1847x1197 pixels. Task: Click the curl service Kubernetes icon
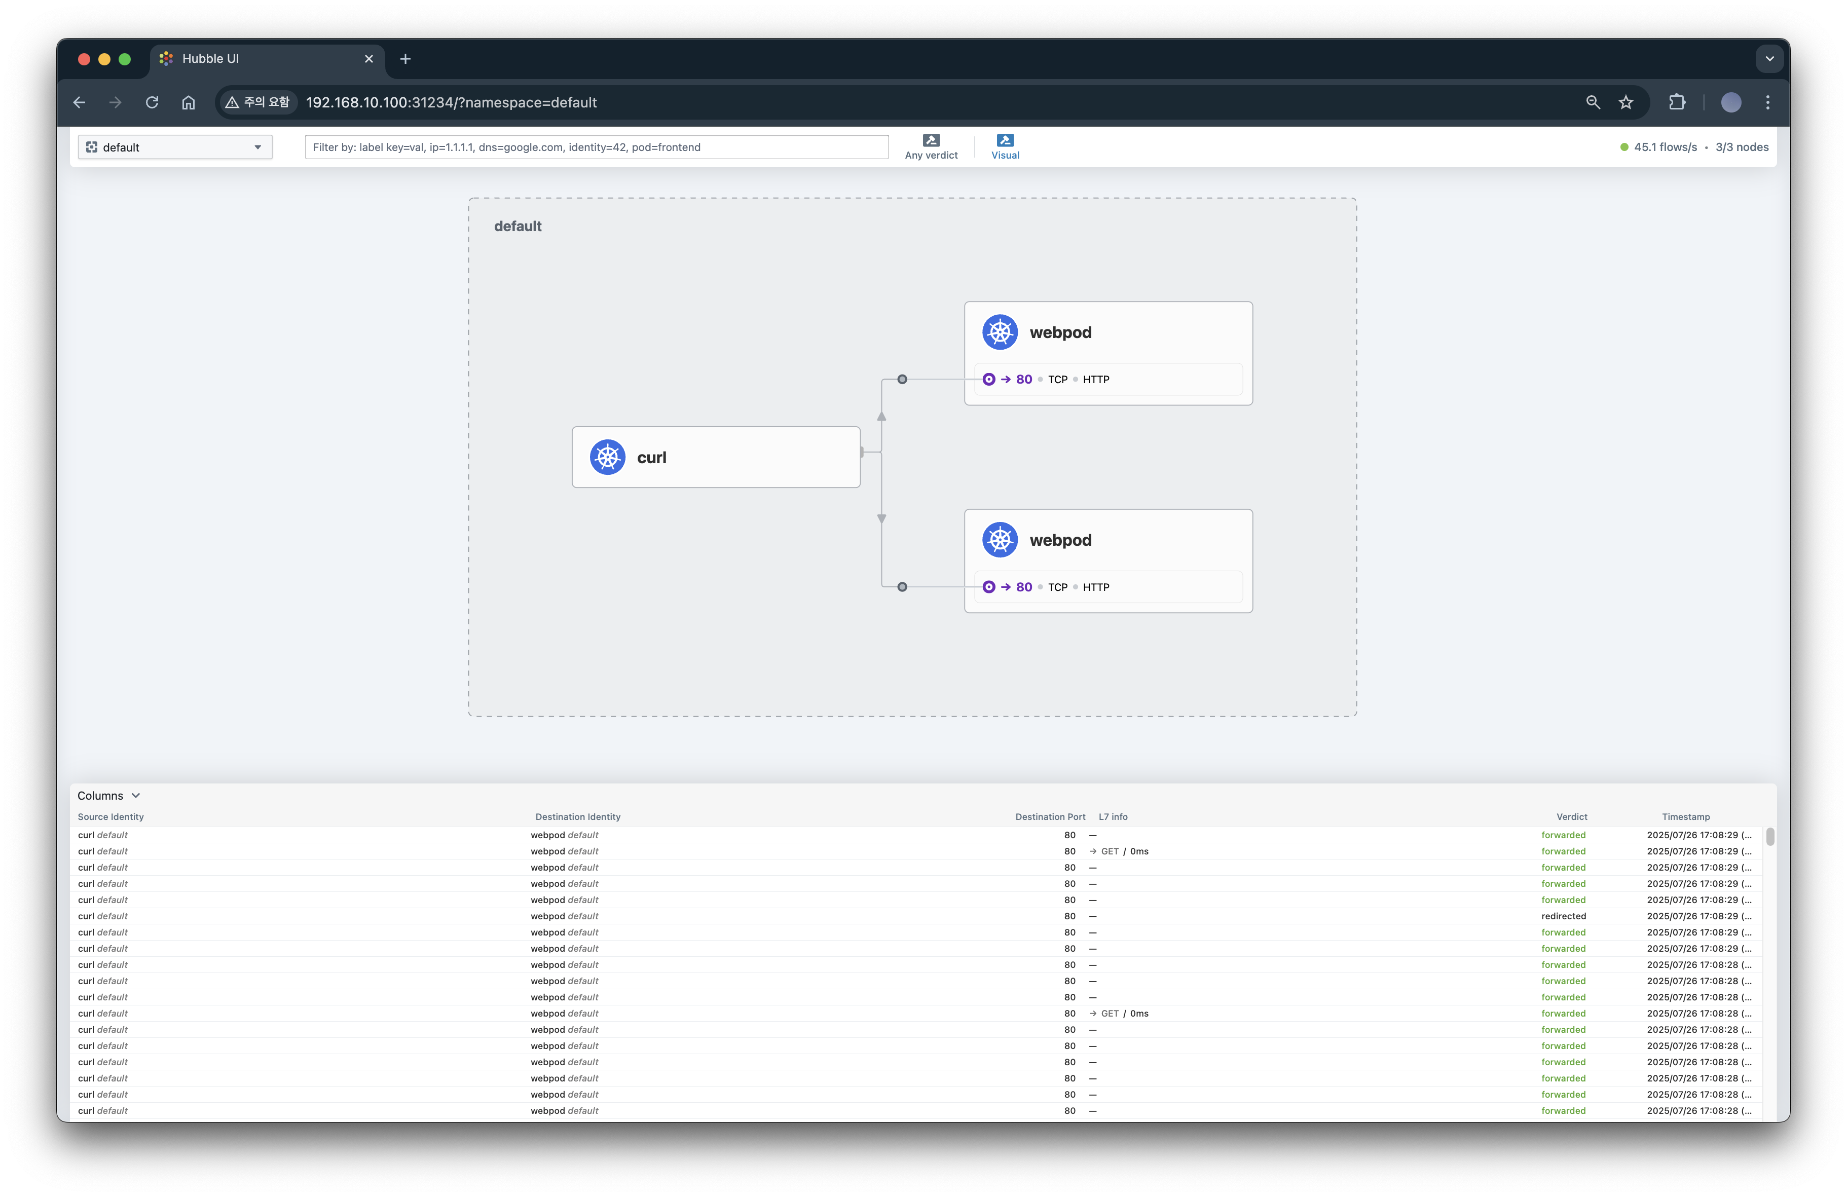607,458
